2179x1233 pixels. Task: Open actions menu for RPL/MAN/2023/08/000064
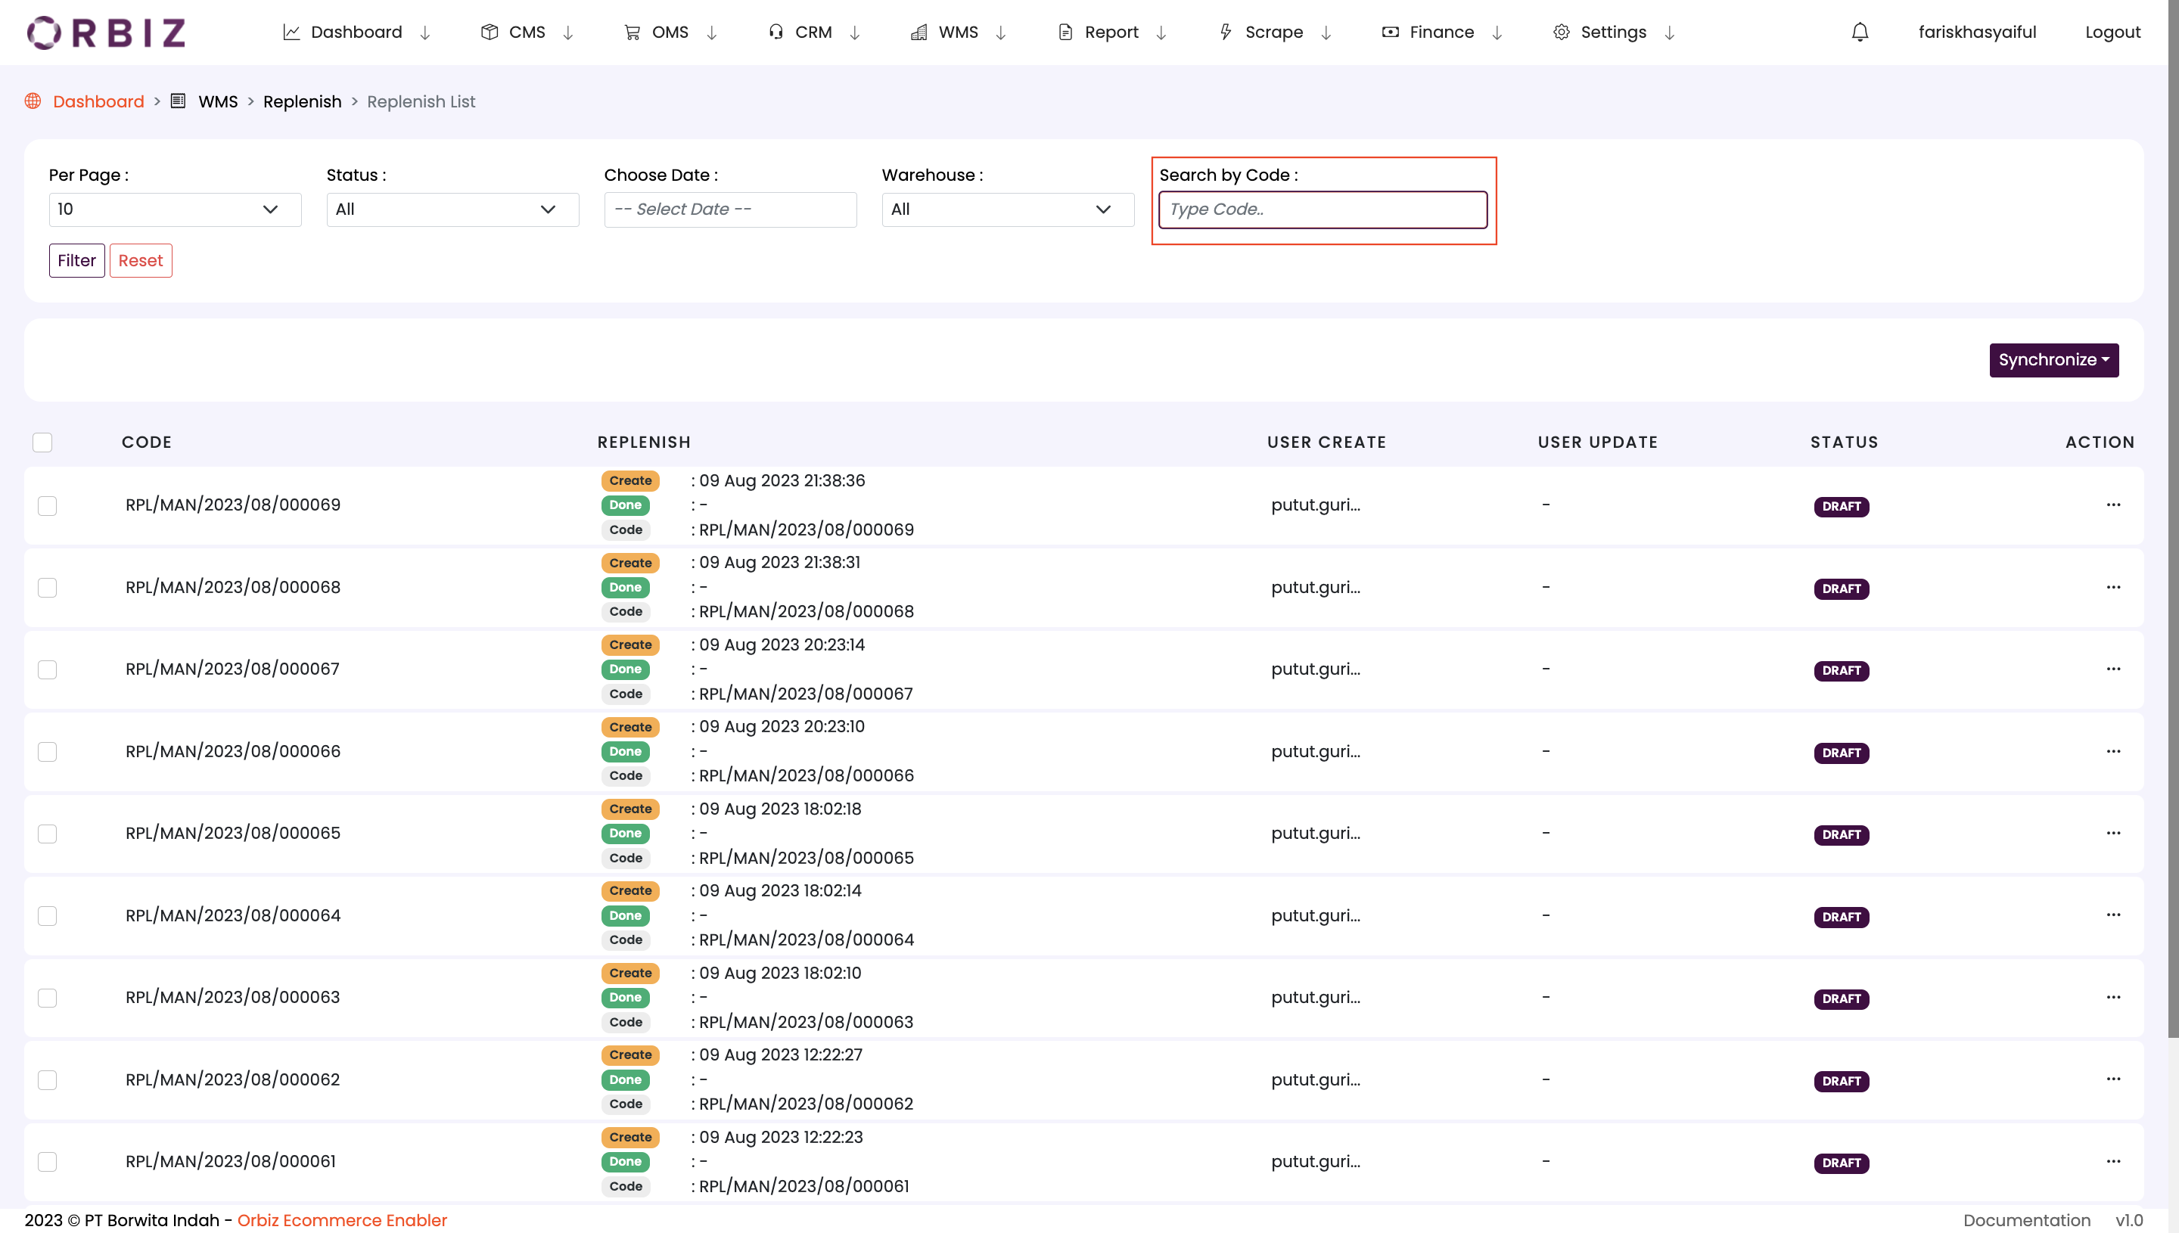point(2113,915)
